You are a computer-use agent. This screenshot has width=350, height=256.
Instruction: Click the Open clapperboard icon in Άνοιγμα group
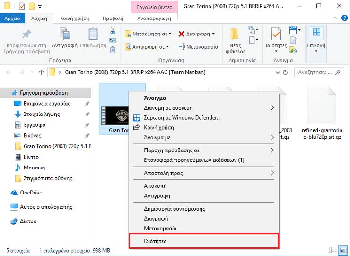293,30
